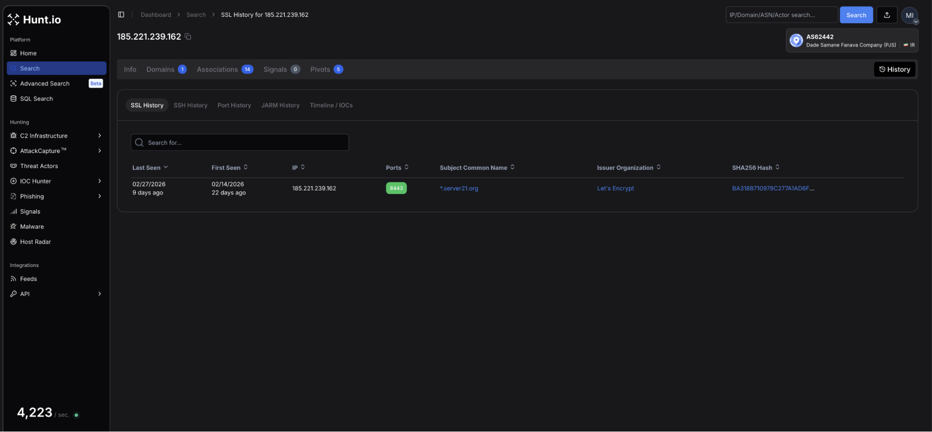Screen dimensions: 932x432
Task: Select the Home icon in the sidebar
Action: point(14,53)
